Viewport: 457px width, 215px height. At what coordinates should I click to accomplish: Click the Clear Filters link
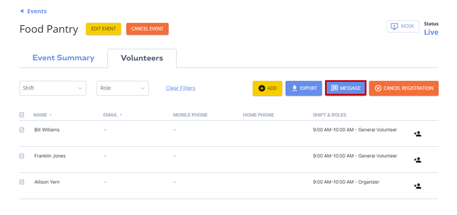[181, 88]
